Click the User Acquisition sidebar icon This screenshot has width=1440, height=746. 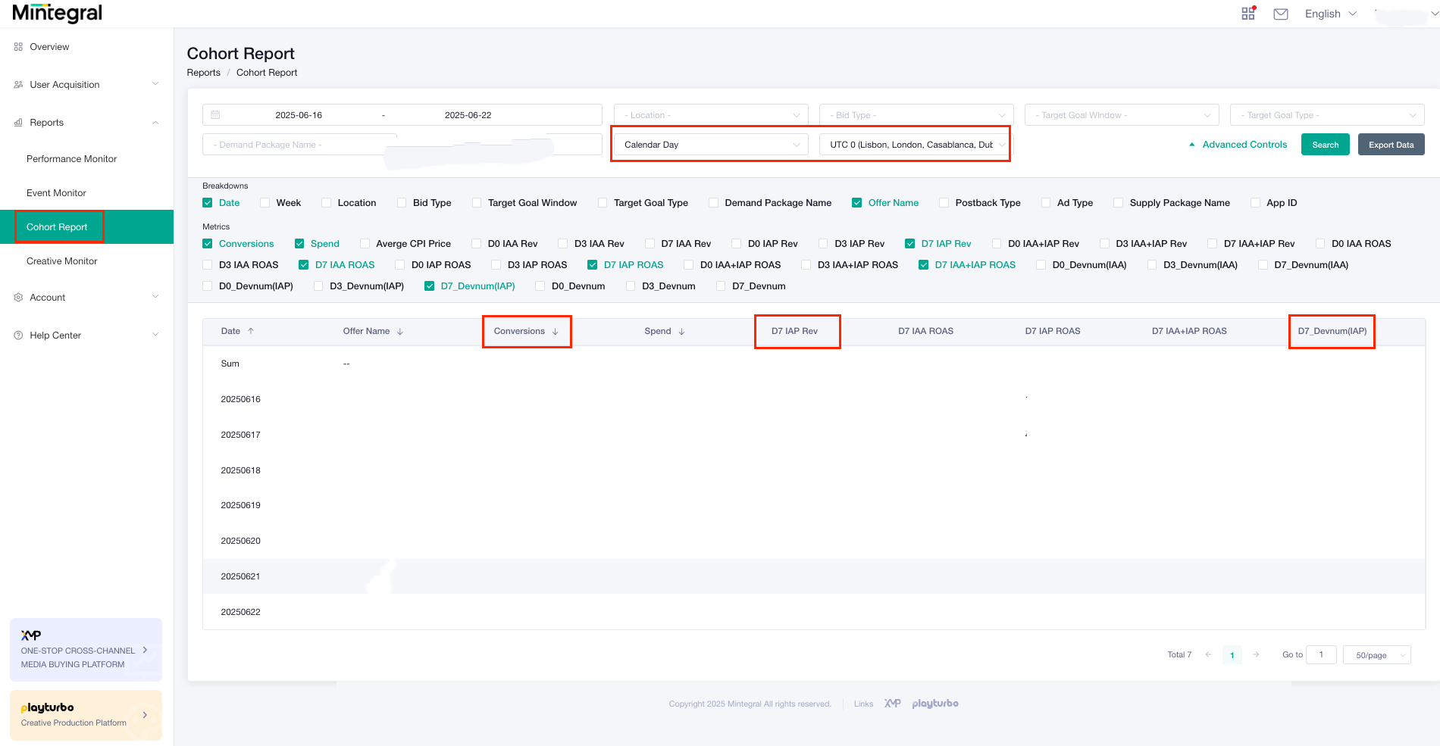point(17,84)
